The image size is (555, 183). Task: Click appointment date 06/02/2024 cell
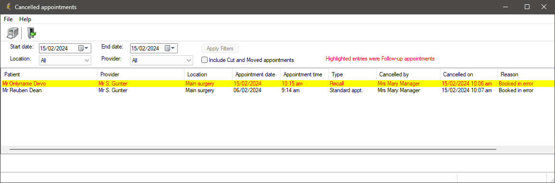247,90
